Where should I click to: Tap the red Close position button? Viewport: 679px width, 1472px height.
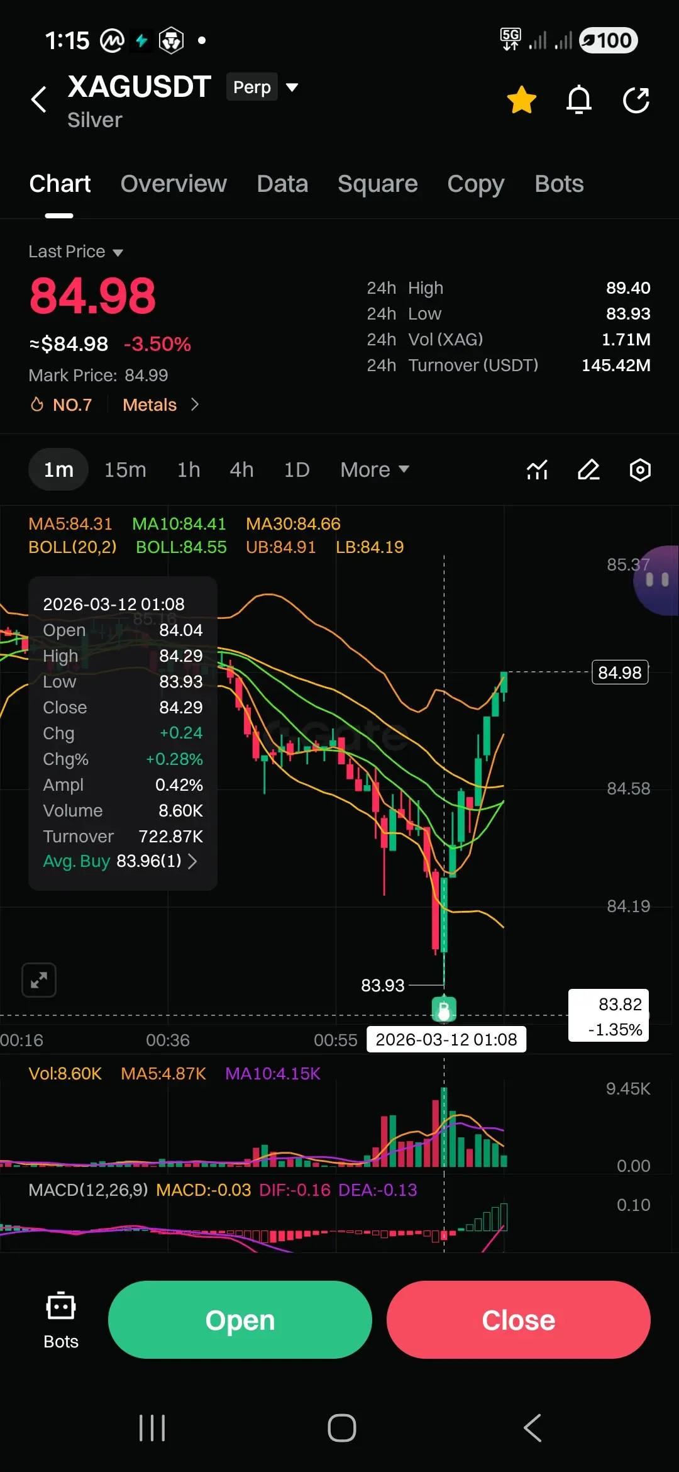(519, 1320)
